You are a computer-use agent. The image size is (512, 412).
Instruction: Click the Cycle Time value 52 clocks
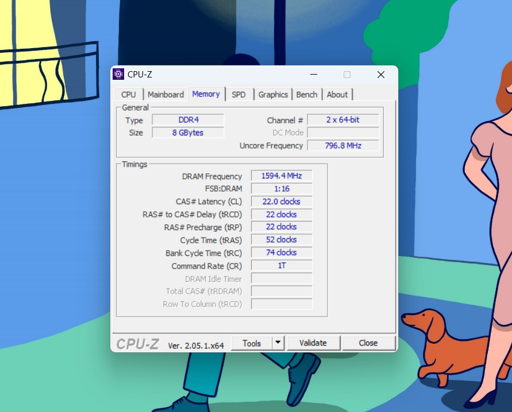tap(282, 240)
